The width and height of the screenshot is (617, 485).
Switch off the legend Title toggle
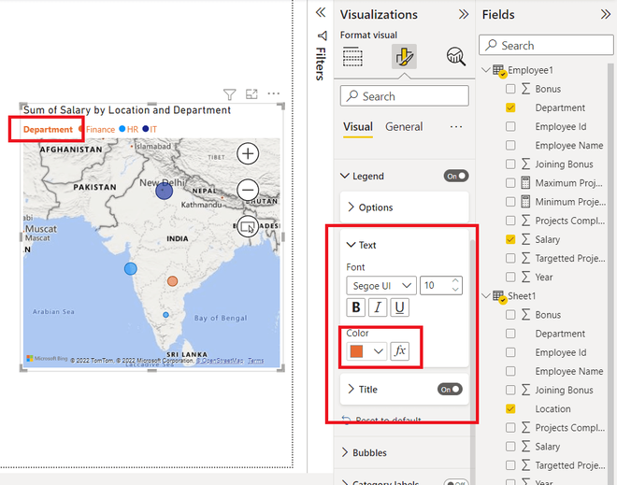pyautogui.click(x=450, y=390)
